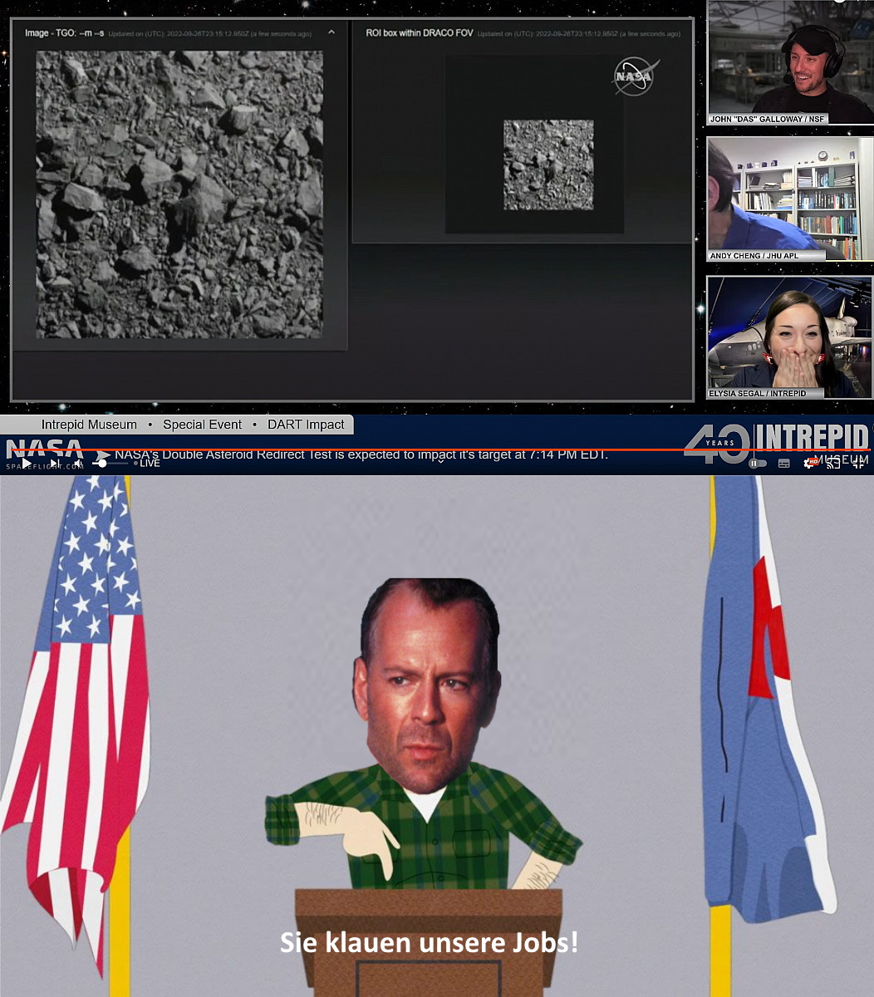The height and width of the screenshot is (997, 874).
Task: Click the small ROI box asteroid image
Action: pyautogui.click(x=548, y=165)
